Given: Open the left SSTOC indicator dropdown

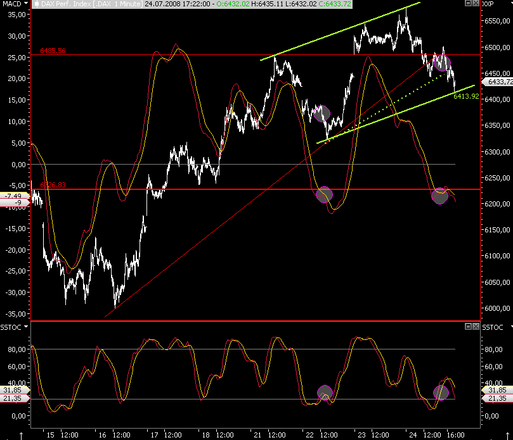Looking at the screenshot, I should click(26, 327).
